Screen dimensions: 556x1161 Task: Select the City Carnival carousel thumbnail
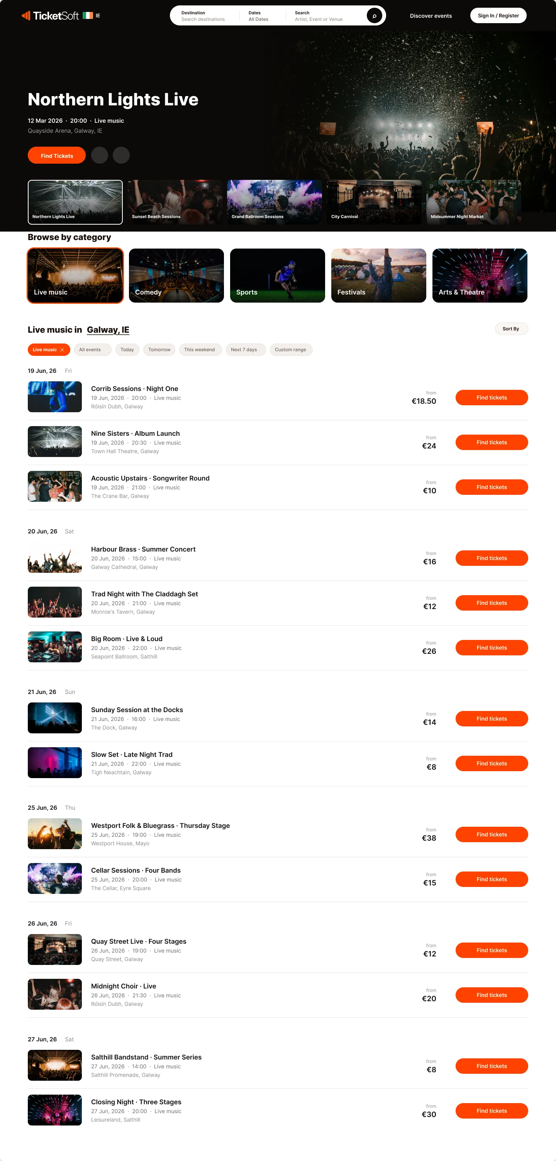(x=374, y=202)
